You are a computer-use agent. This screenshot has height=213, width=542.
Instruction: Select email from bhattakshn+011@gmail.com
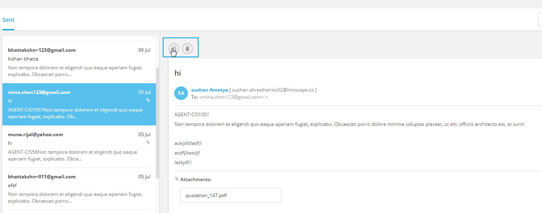coord(79,189)
